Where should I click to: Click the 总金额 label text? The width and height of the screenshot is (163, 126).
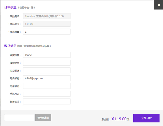tap(106, 120)
